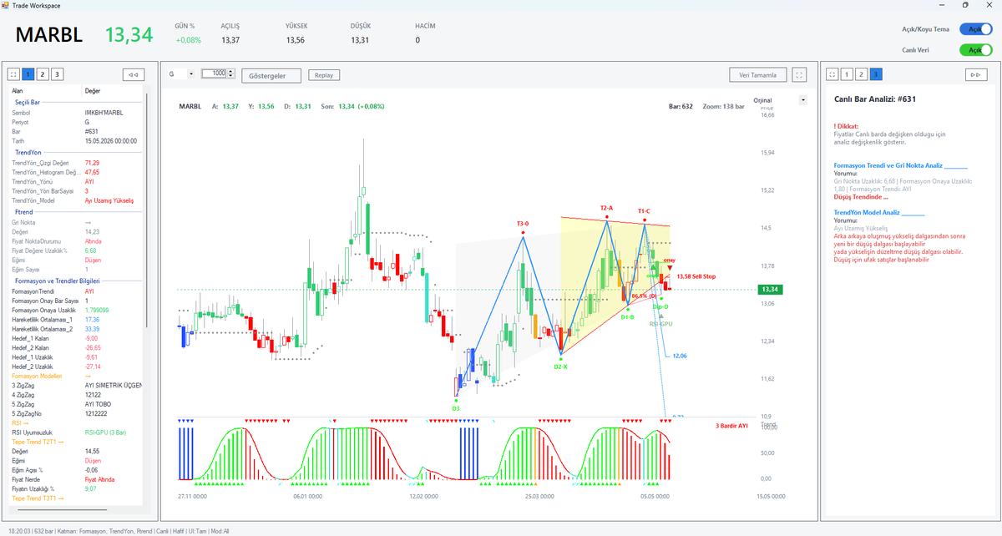Decrease bar count with stepper down arrow
The image size is (1002, 536).
point(231,77)
